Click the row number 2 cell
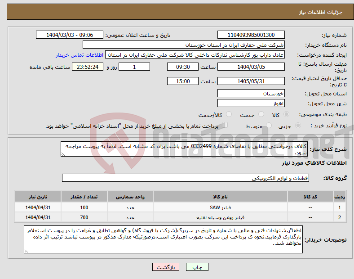 point(339,217)
